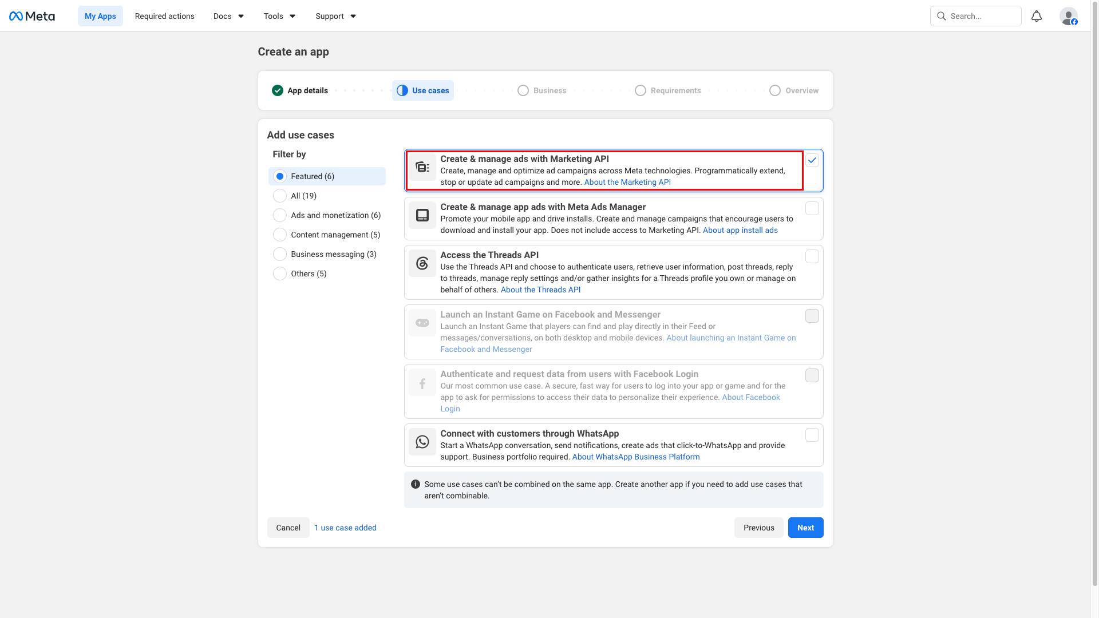Check the Meta Ads Manager use case checkbox

point(812,208)
